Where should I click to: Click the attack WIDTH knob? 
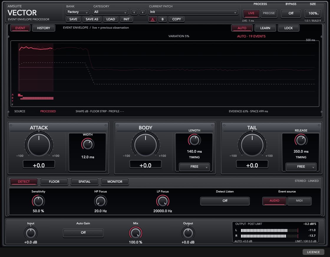coord(88,144)
